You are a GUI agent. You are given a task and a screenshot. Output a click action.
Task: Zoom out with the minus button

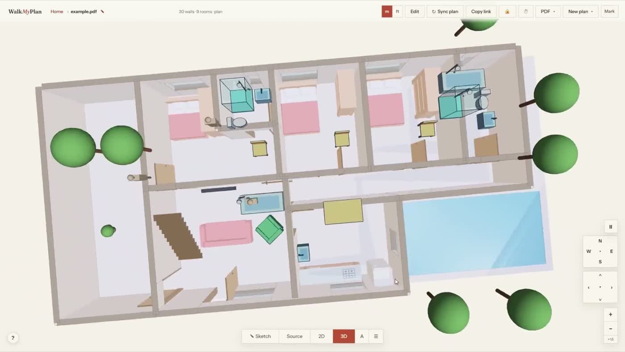click(611, 329)
